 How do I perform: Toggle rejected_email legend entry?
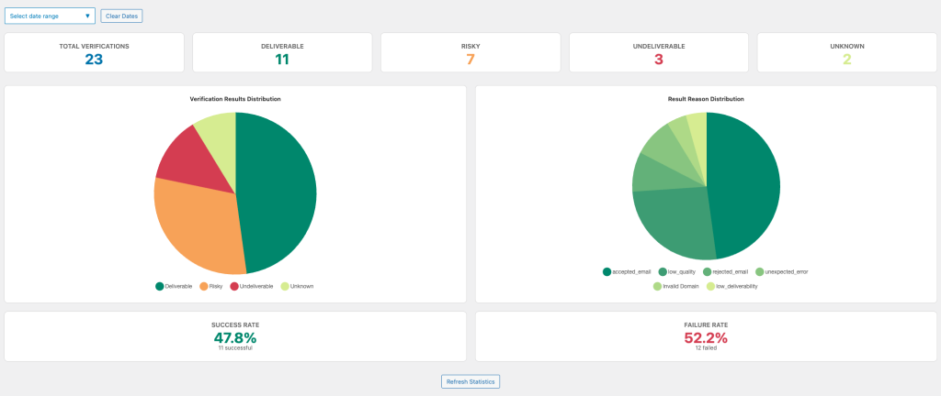(726, 271)
